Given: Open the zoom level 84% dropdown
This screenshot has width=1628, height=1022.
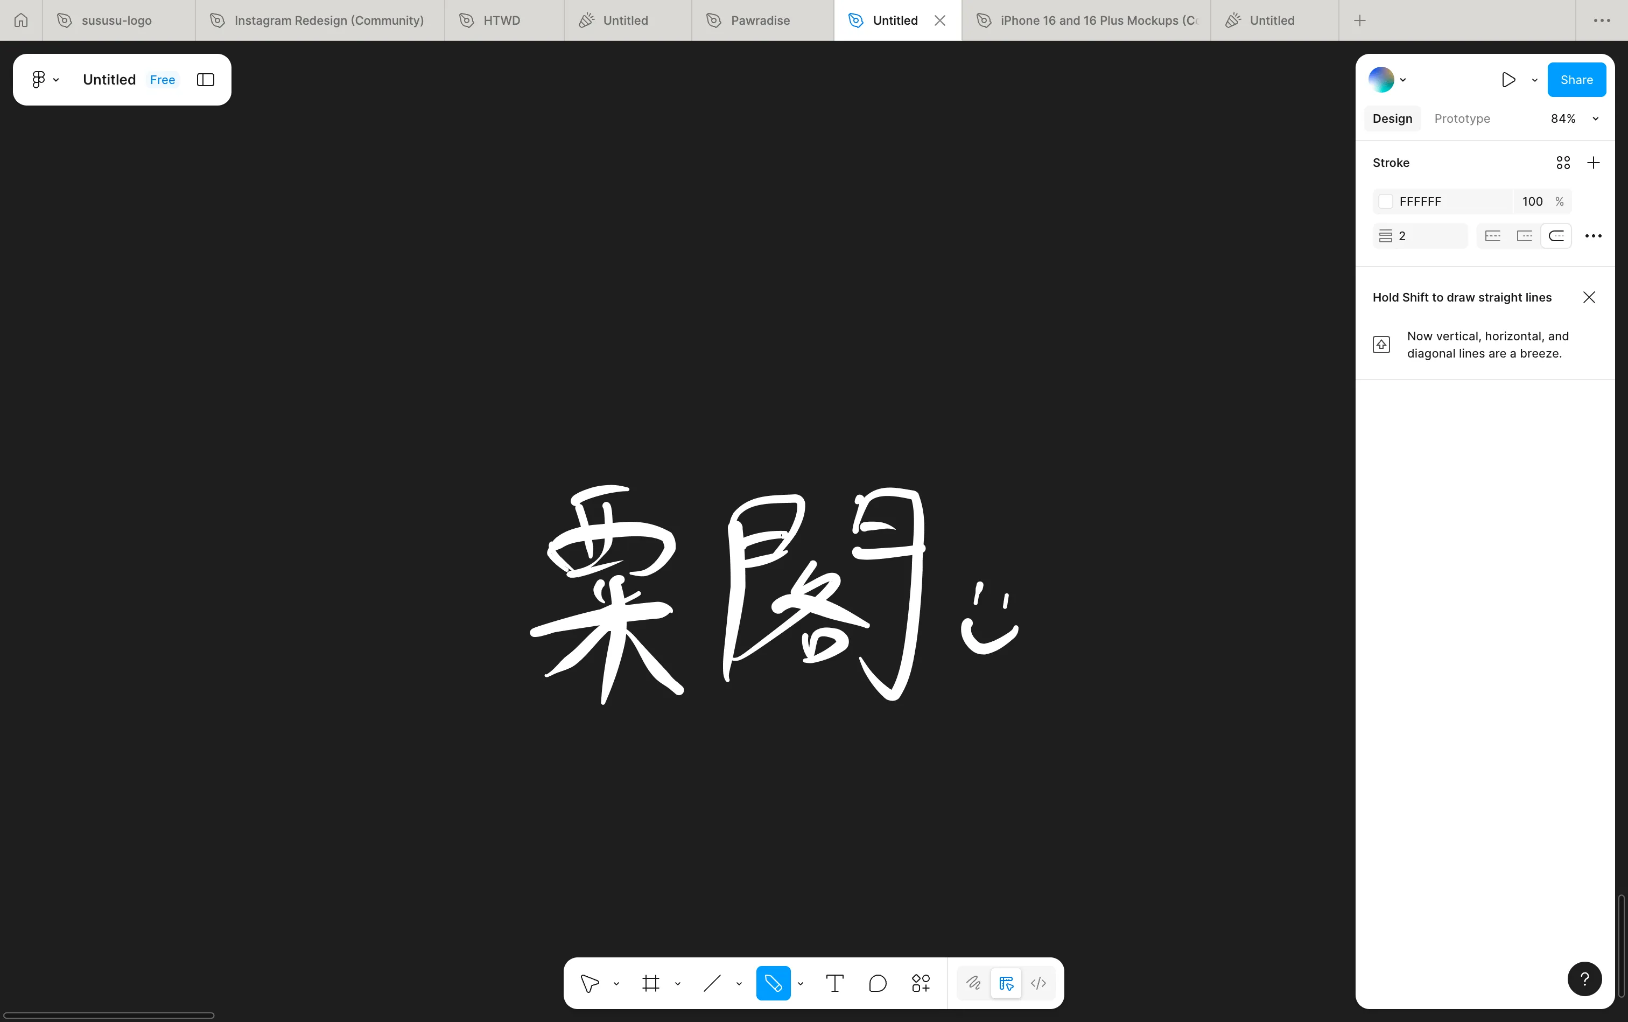Looking at the screenshot, I should tap(1575, 118).
